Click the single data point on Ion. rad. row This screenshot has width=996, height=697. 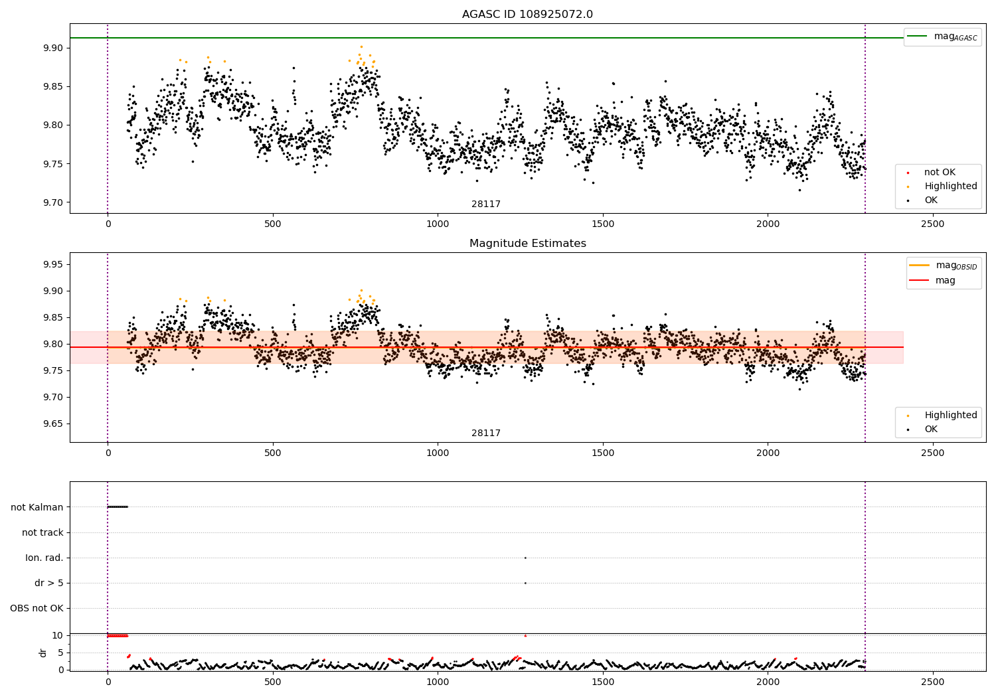coord(525,558)
